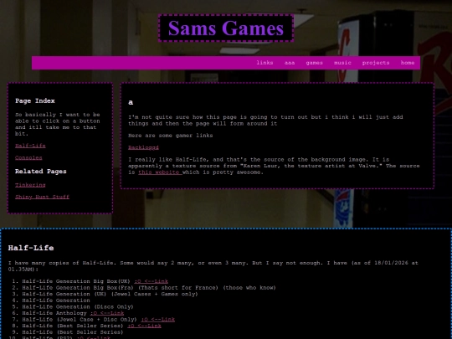The image size is (452, 339).
Task: Click list item 4 Half-Life Generation
Action: pyautogui.click(x=56, y=300)
